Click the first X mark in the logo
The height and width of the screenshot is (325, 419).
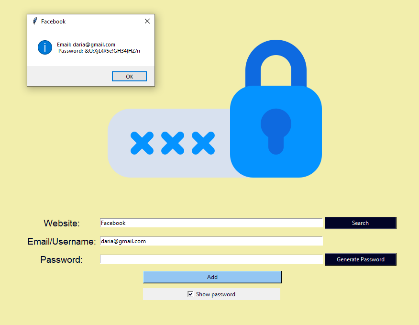tap(142, 143)
